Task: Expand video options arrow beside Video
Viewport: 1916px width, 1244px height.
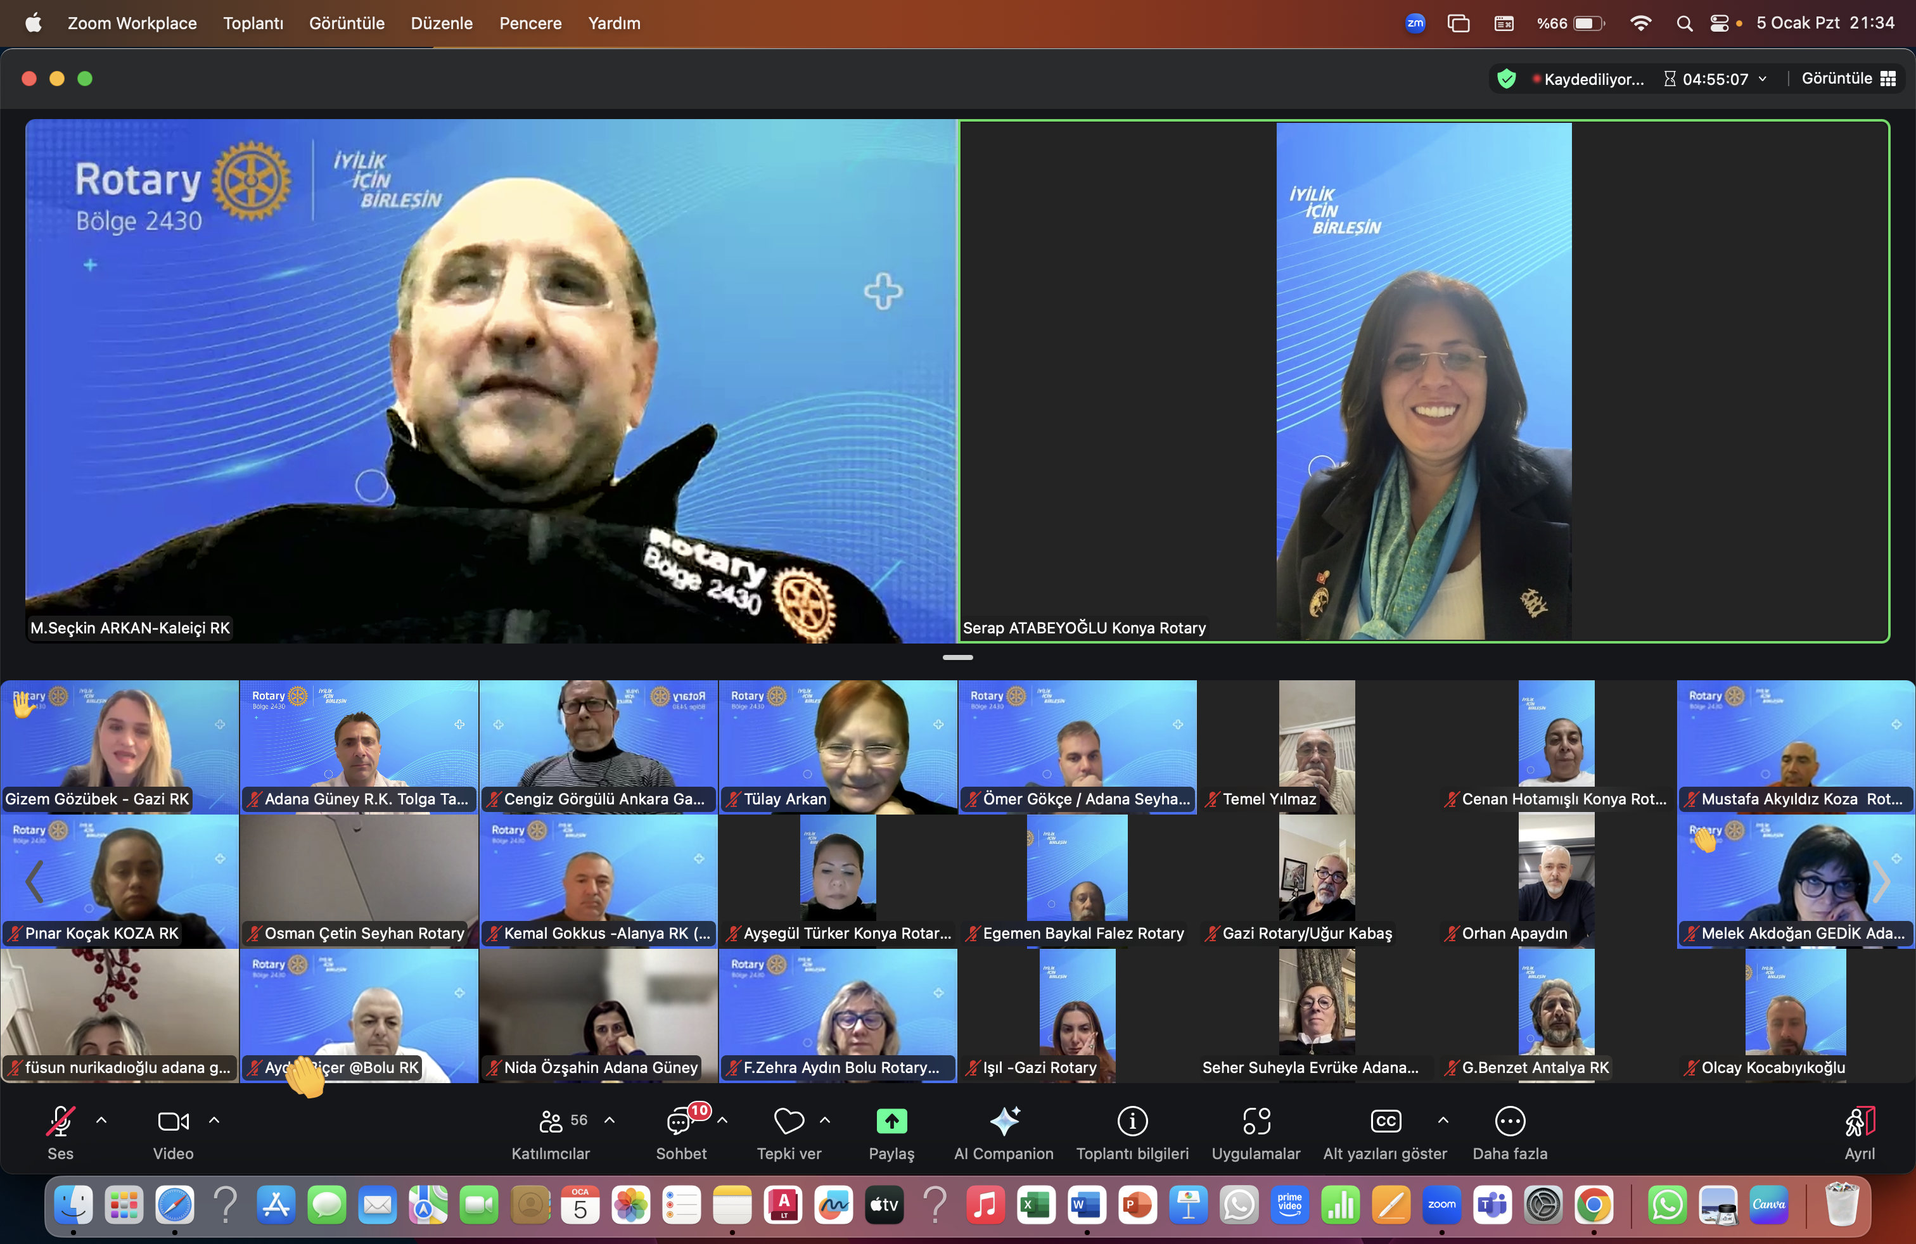Action: click(x=214, y=1120)
